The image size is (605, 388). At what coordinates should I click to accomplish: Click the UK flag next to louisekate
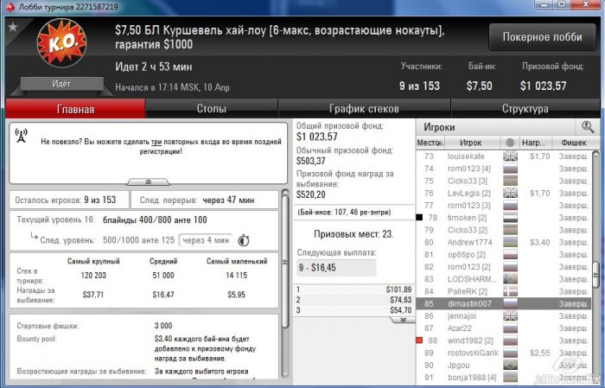(x=510, y=156)
